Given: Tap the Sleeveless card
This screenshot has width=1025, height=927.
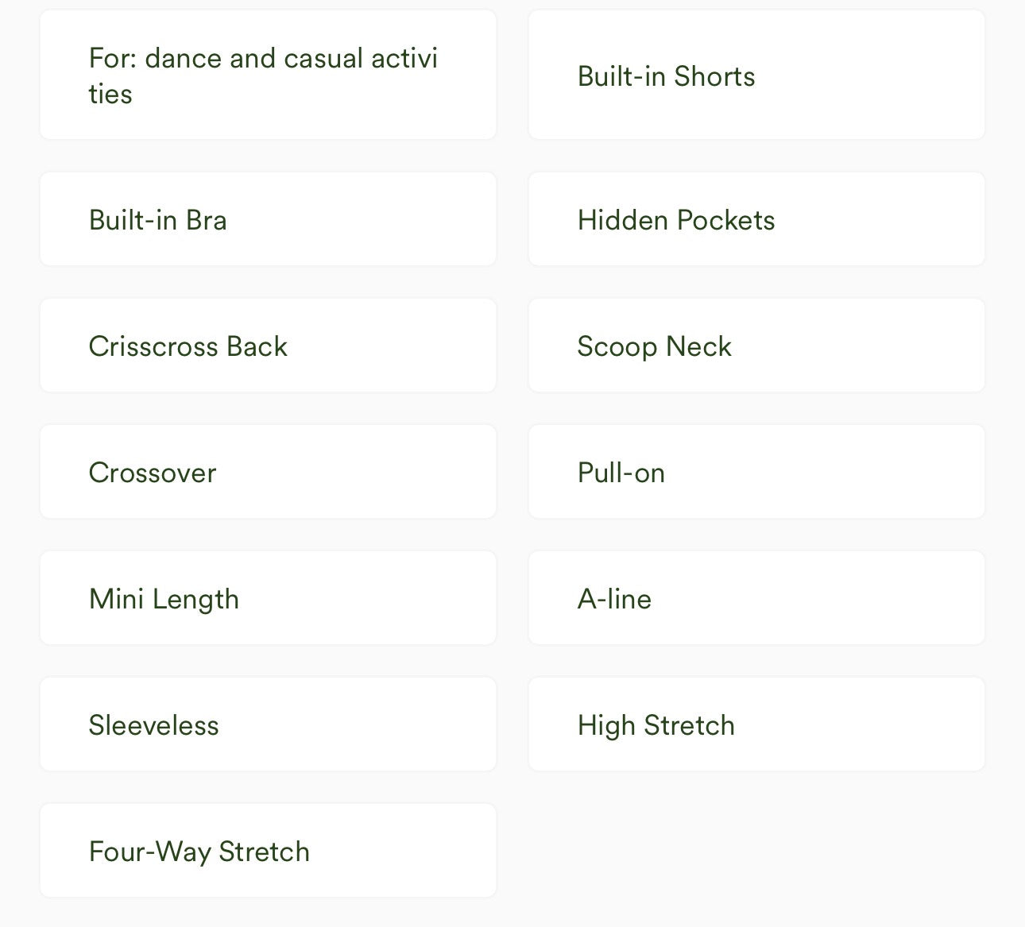Looking at the screenshot, I should pyautogui.click(x=268, y=724).
